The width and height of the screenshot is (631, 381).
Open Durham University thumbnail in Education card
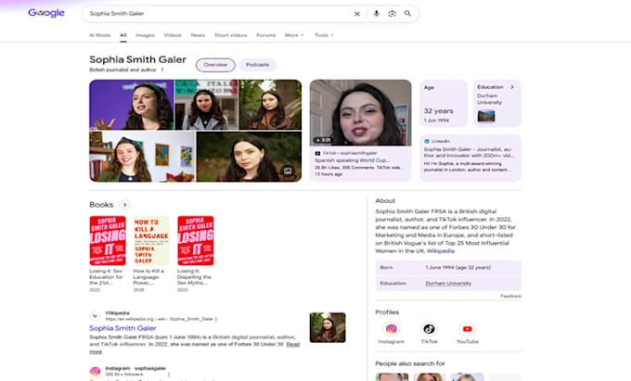[x=486, y=116]
